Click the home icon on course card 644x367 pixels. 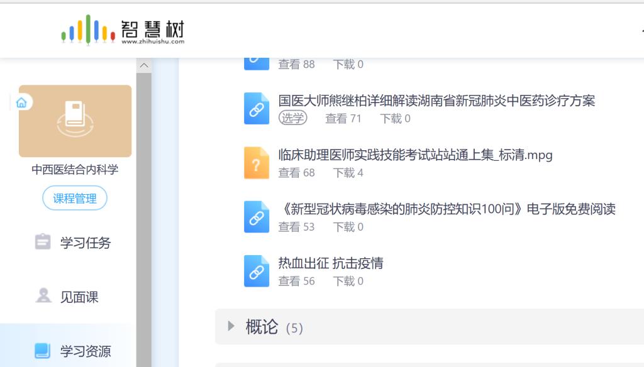21,102
